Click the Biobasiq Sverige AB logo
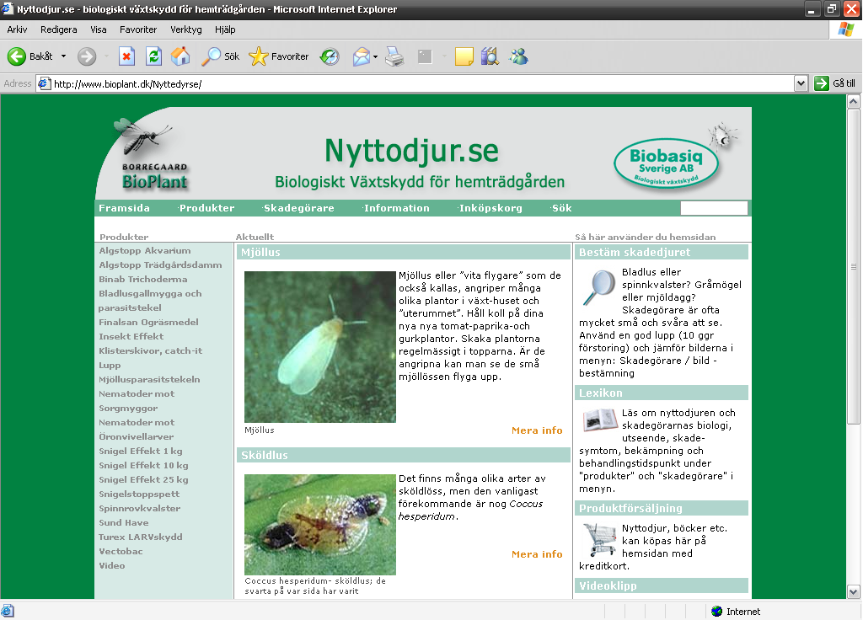The height and width of the screenshot is (620, 863). 667,163
